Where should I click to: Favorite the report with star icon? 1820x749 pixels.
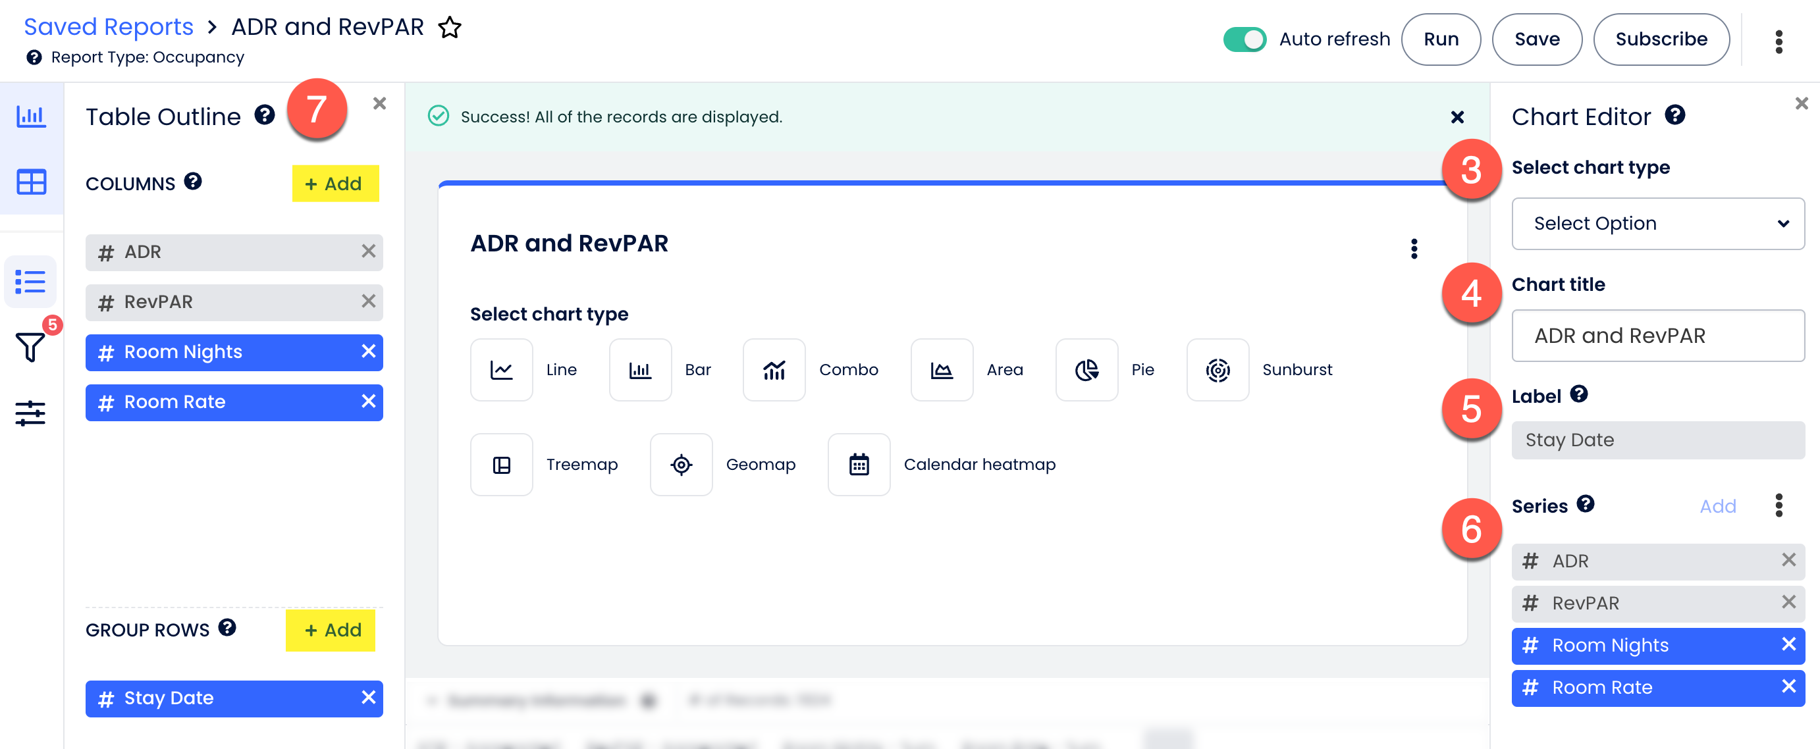tap(449, 28)
